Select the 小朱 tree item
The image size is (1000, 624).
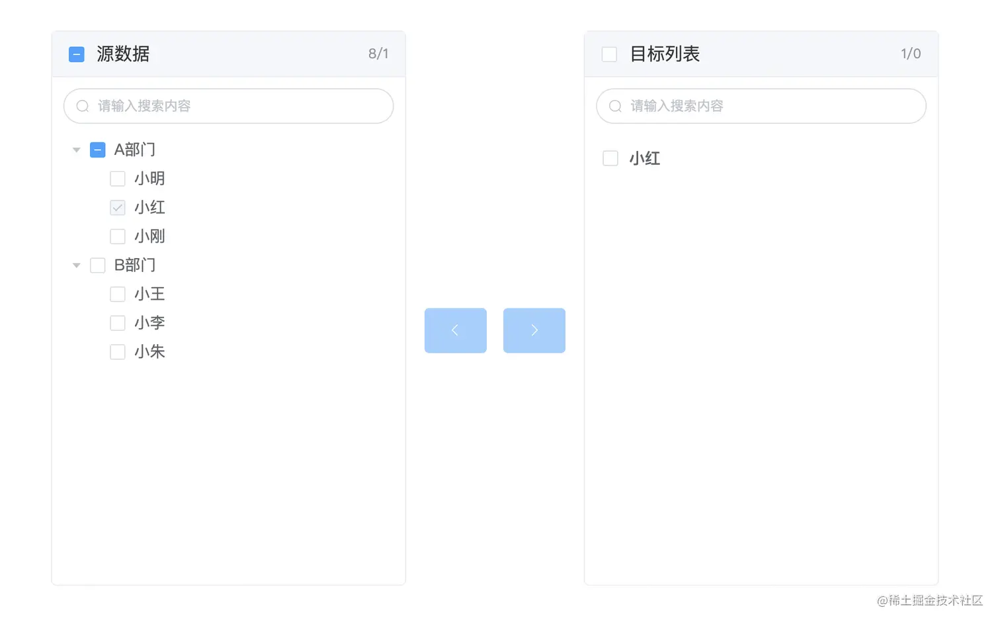(149, 351)
